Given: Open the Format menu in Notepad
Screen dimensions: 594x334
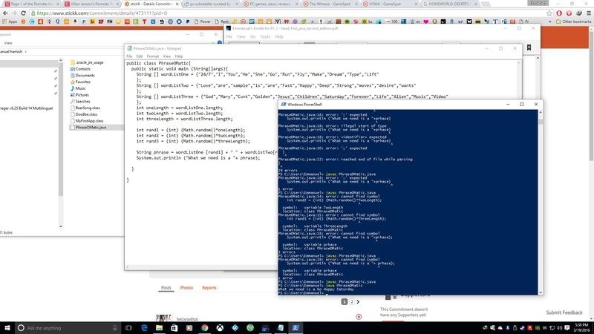Looking at the screenshot, I should pyautogui.click(x=152, y=56).
